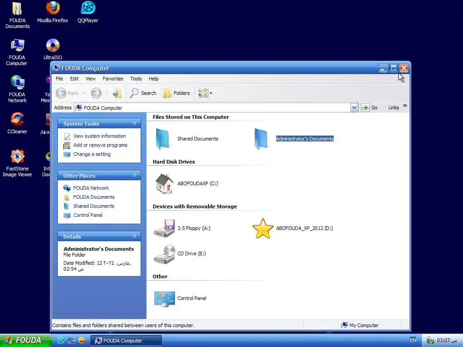Screen dimensions: 463x347
Task: Click View system information link
Action: 99,136
